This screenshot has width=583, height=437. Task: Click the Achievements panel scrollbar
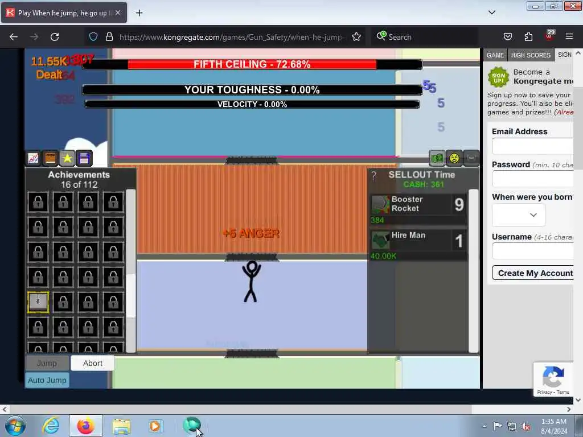tap(130, 270)
